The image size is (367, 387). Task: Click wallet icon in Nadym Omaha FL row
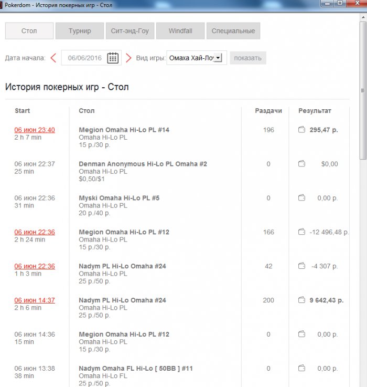tap(301, 368)
